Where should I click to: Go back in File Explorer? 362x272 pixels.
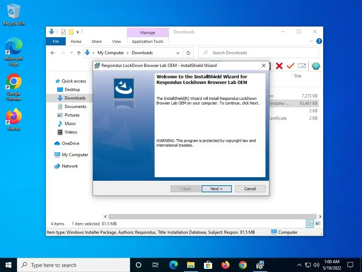[53, 53]
